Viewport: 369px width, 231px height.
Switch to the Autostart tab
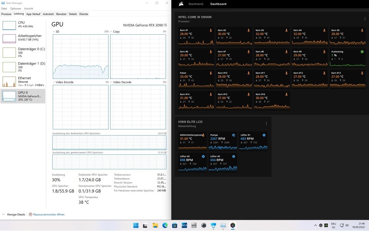point(48,14)
